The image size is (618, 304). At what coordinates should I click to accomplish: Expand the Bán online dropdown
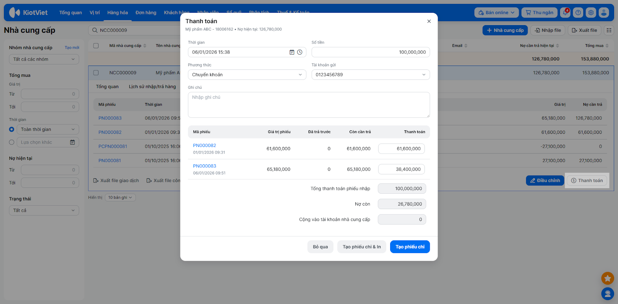[496, 12]
